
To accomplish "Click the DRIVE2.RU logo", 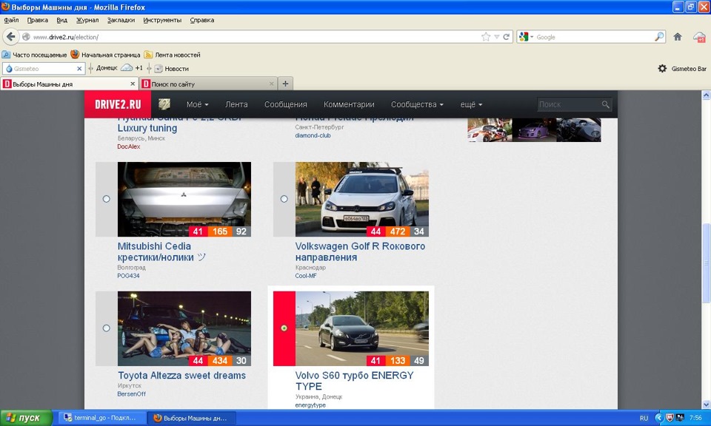I will (x=118, y=104).
